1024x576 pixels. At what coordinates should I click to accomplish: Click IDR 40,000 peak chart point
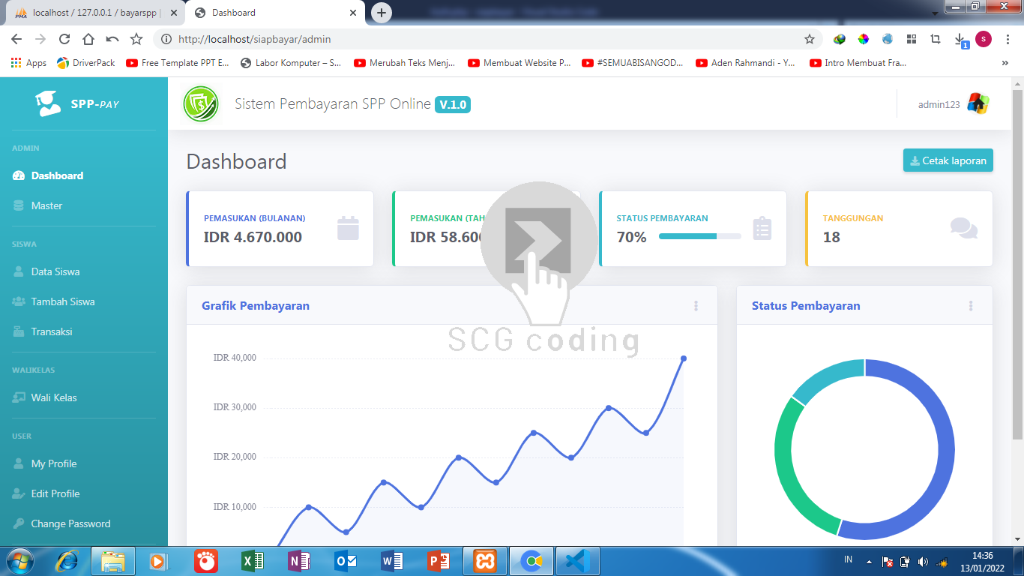[684, 358]
